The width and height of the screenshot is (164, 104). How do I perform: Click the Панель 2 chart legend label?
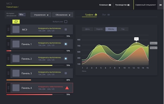click(153, 48)
